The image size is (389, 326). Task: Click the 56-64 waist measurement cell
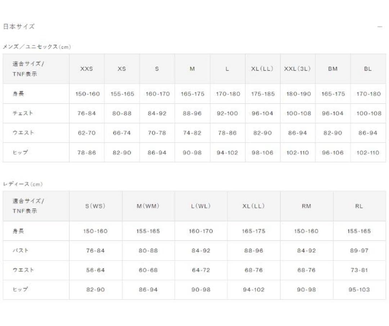(x=95, y=270)
